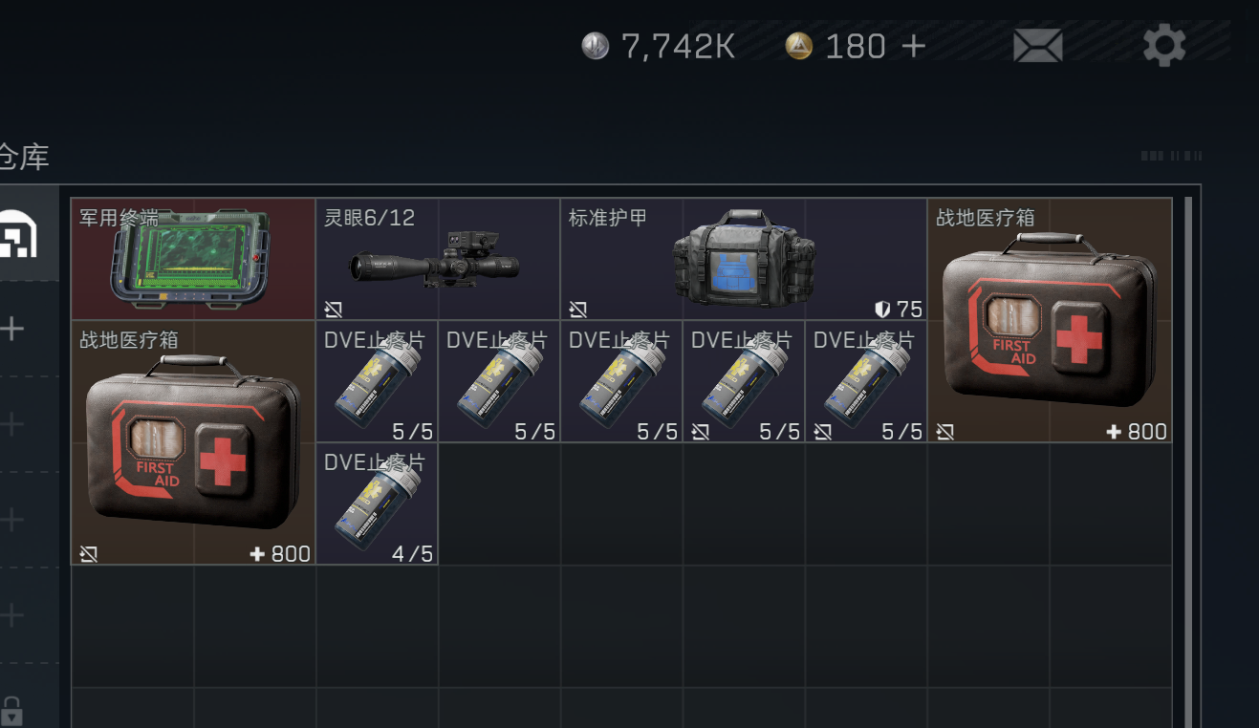Screen dimensions: 1259x728
Task: Open the mail envelope icon
Action: coord(1038,45)
